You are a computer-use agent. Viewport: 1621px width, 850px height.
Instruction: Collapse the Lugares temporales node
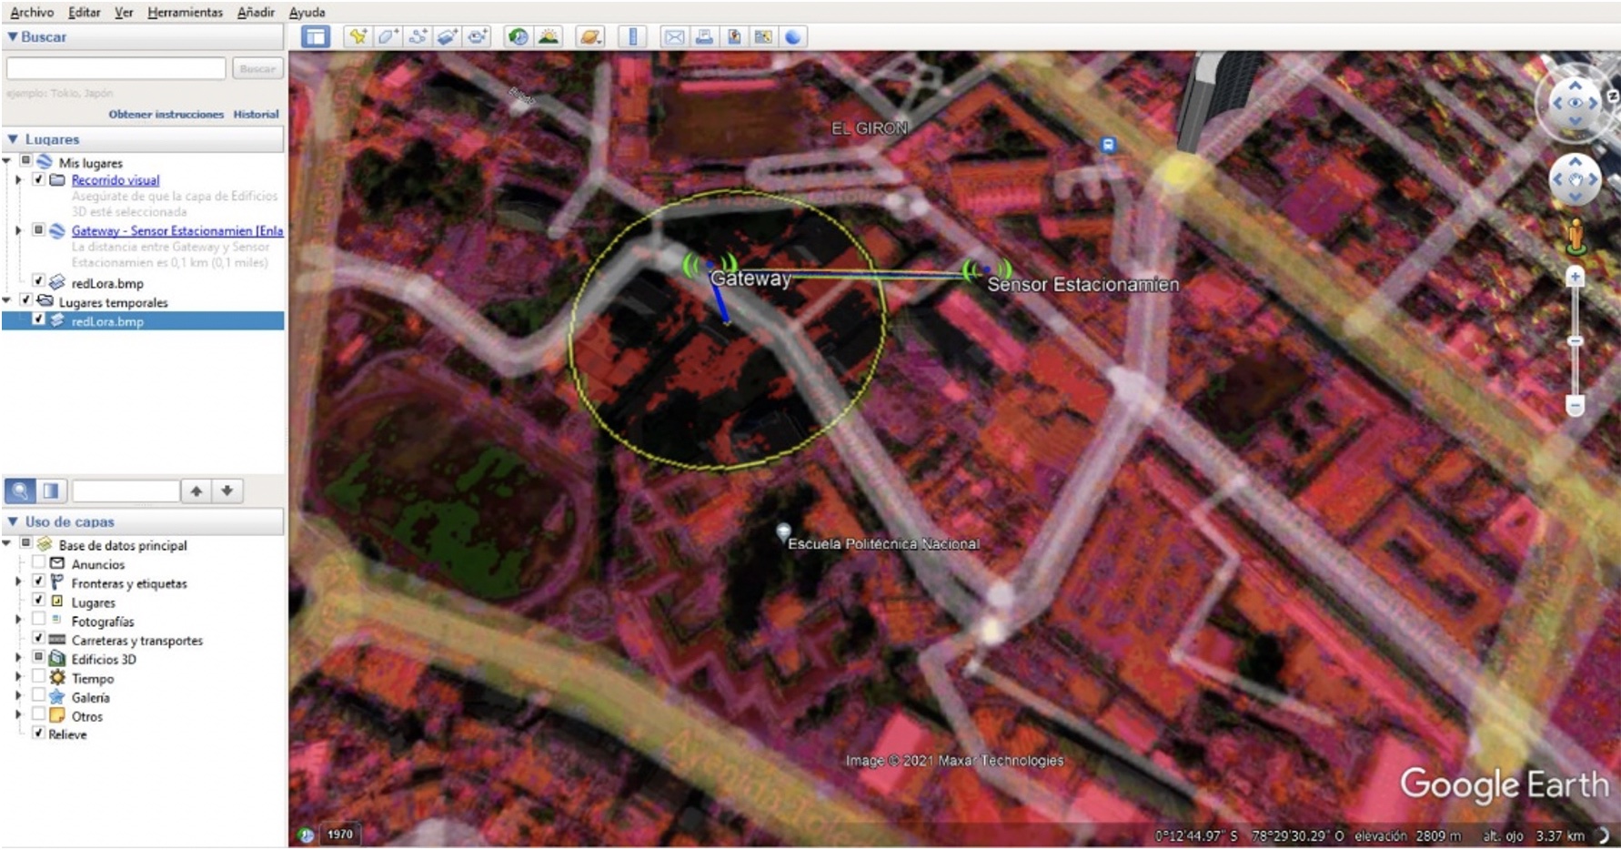(7, 301)
